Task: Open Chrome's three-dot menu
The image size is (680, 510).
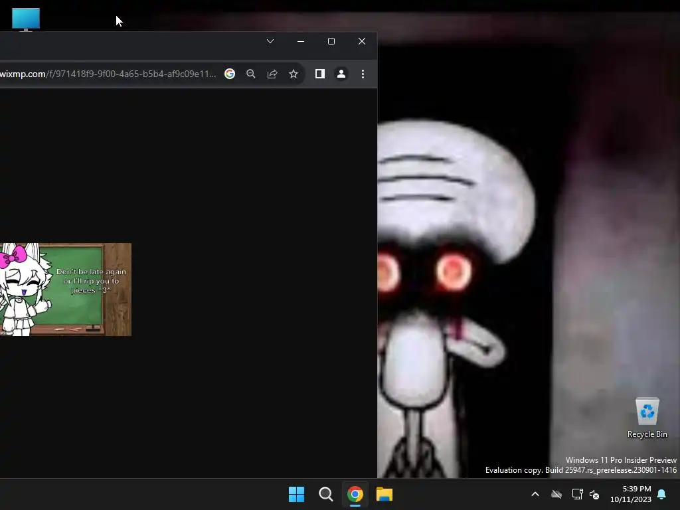Action: coord(363,74)
